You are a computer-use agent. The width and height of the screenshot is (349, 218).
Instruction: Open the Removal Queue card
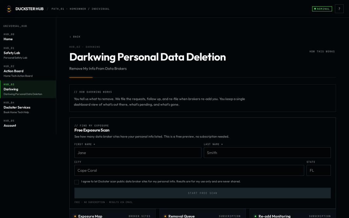(202, 214)
